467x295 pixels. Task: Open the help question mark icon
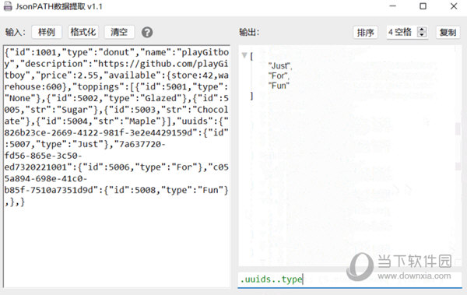coord(147,32)
